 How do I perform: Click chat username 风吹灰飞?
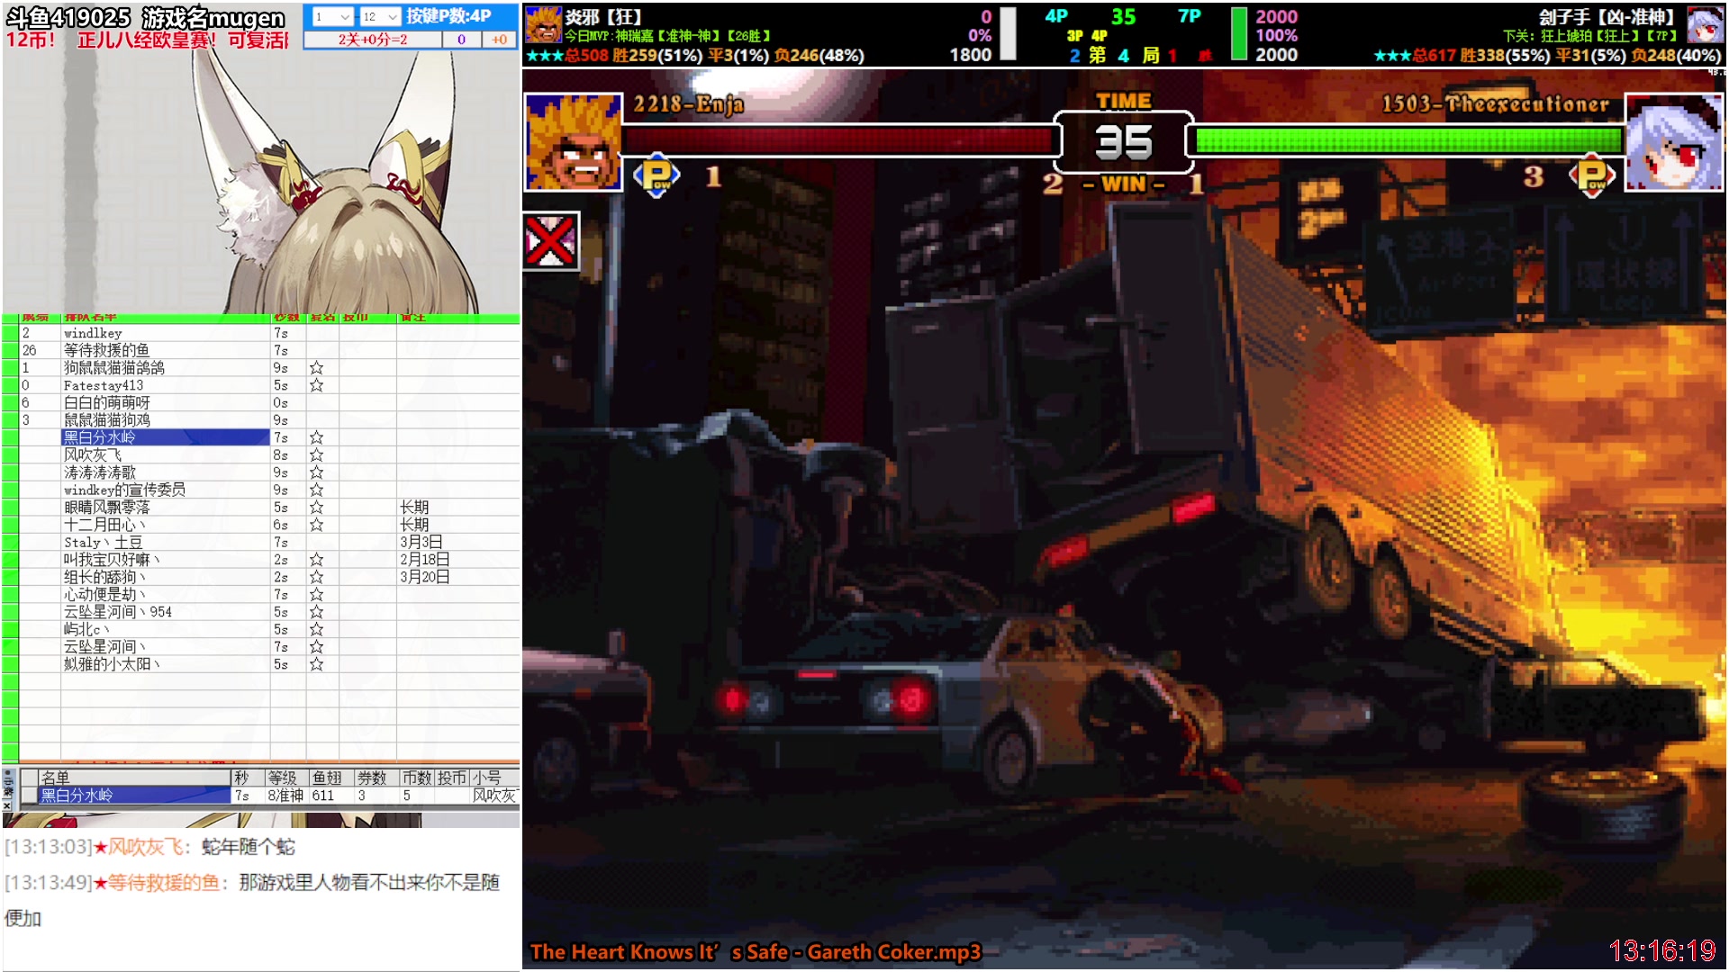tap(147, 847)
